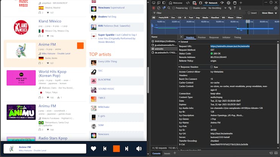Stop playback in bottom player bar

coord(116,149)
